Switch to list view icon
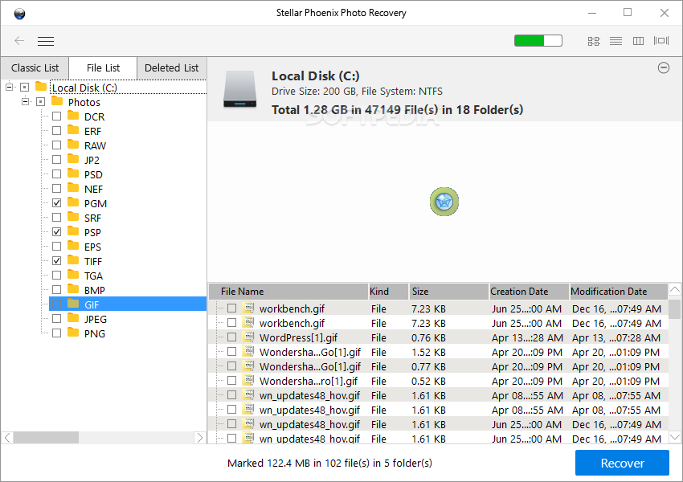The image size is (683, 482). pyautogui.click(x=616, y=41)
